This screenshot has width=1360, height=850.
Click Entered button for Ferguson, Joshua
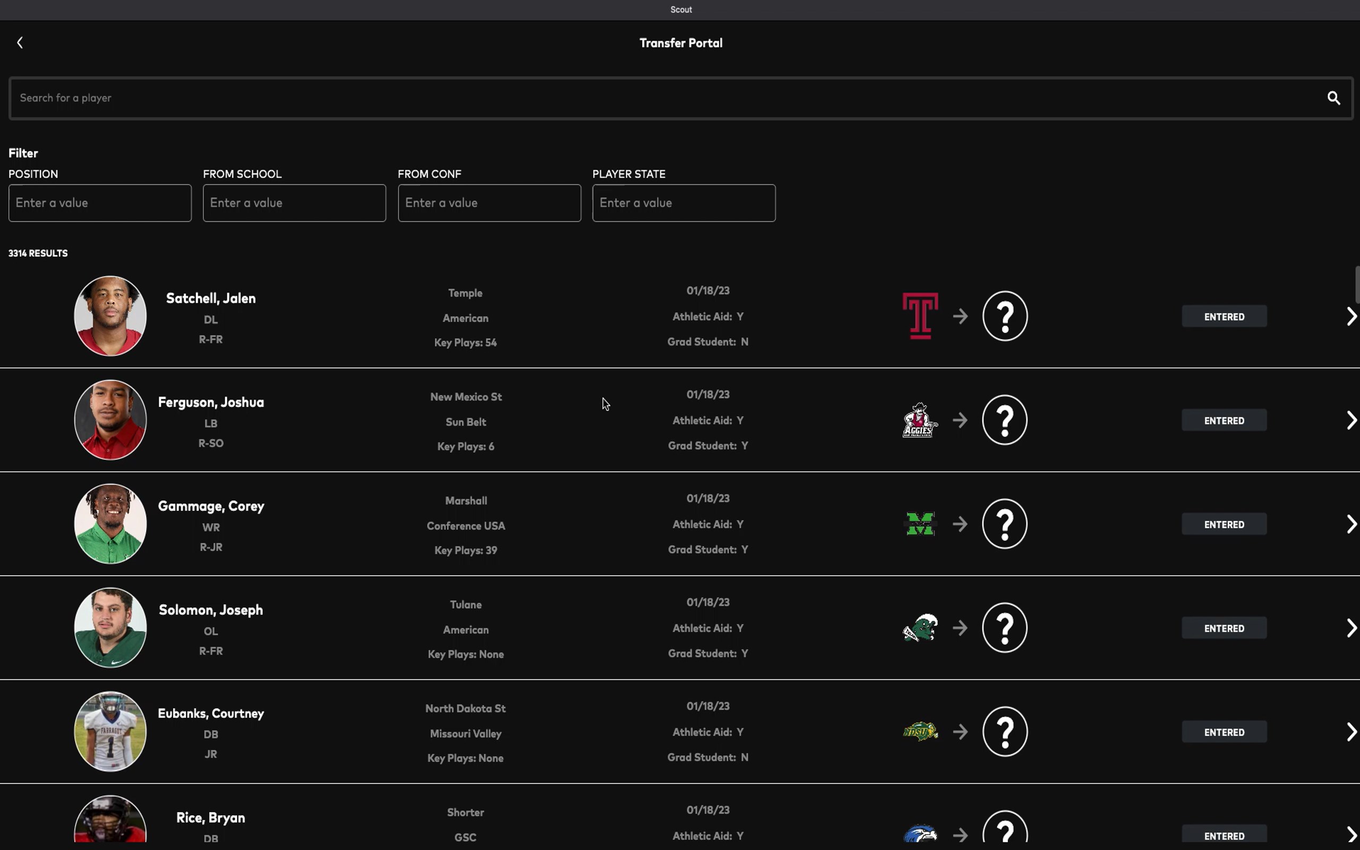[1223, 421]
